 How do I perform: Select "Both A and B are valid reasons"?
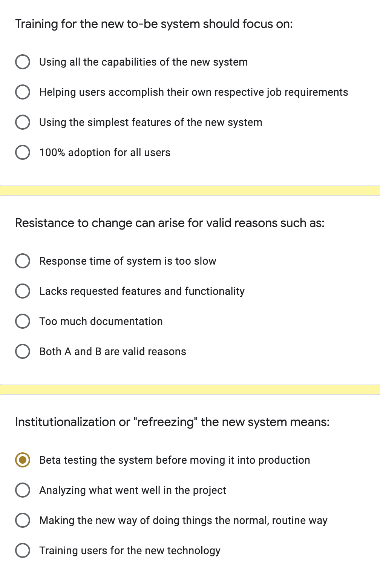pyautogui.click(x=23, y=351)
